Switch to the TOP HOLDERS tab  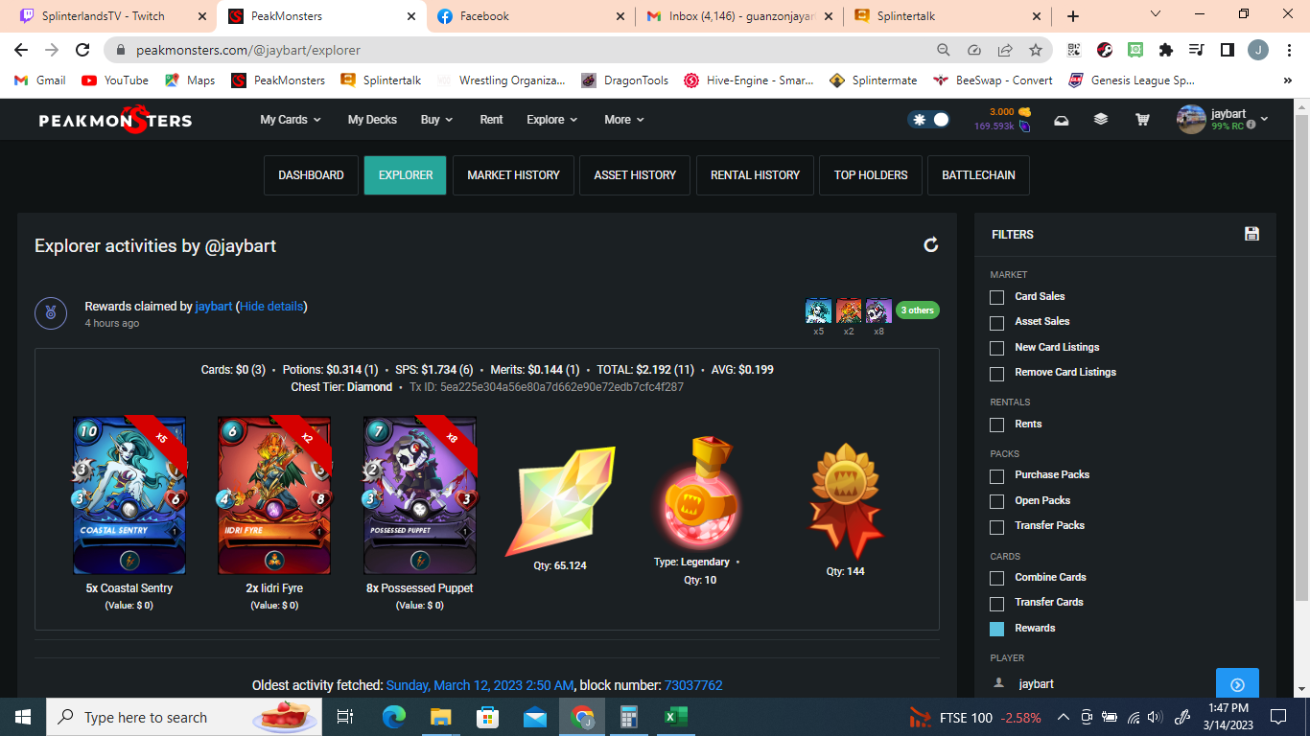pyautogui.click(x=871, y=175)
